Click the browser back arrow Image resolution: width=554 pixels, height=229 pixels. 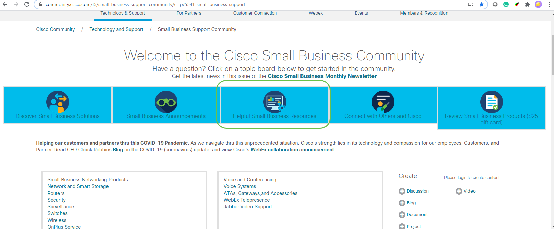pos(5,4)
